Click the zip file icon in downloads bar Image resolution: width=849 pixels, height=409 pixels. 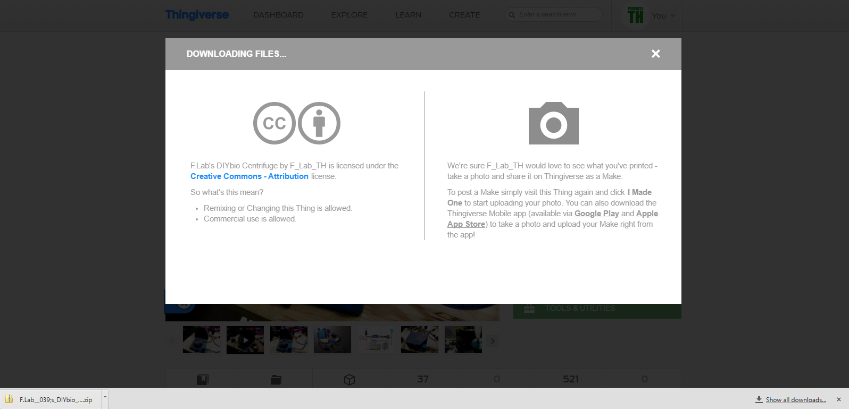pos(9,399)
